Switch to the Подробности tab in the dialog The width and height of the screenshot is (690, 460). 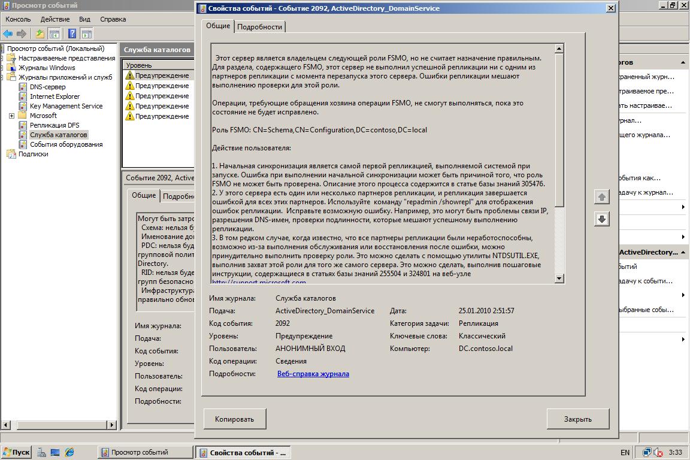(x=259, y=27)
